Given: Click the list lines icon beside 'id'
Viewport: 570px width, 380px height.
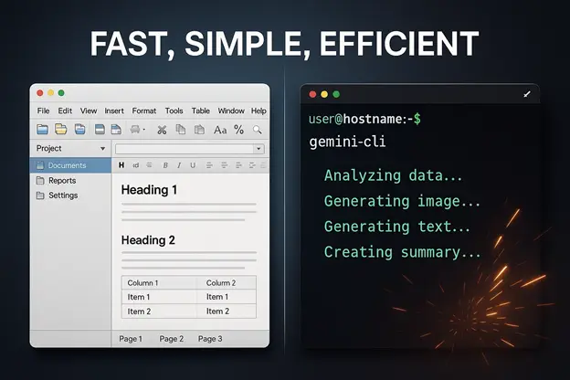Looking at the screenshot, I should coord(149,165).
